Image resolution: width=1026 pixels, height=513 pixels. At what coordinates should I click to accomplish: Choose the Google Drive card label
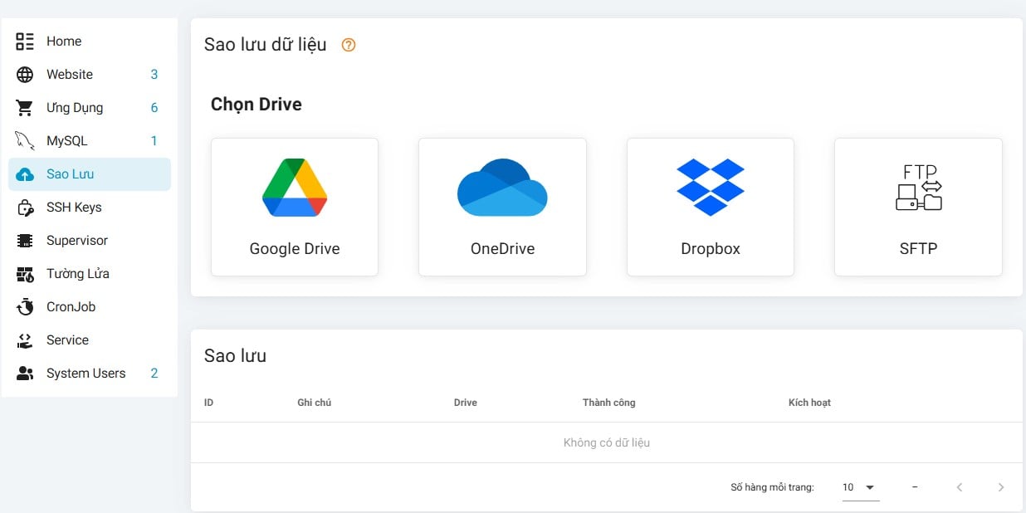pyautogui.click(x=295, y=249)
